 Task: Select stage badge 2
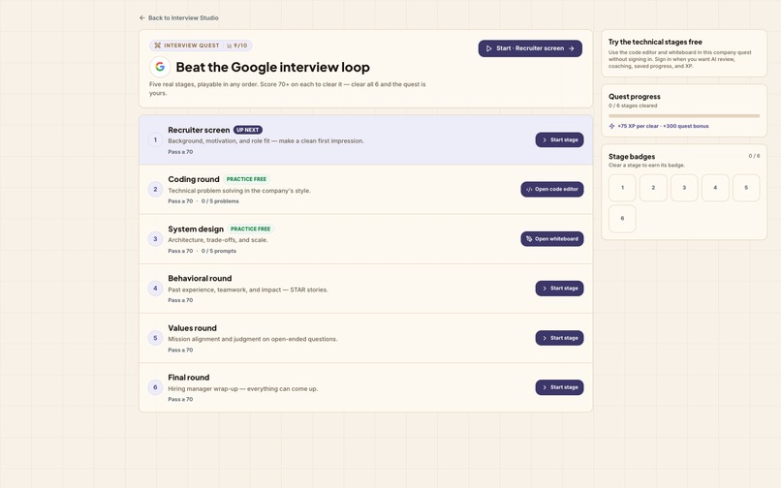[x=653, y=188]
